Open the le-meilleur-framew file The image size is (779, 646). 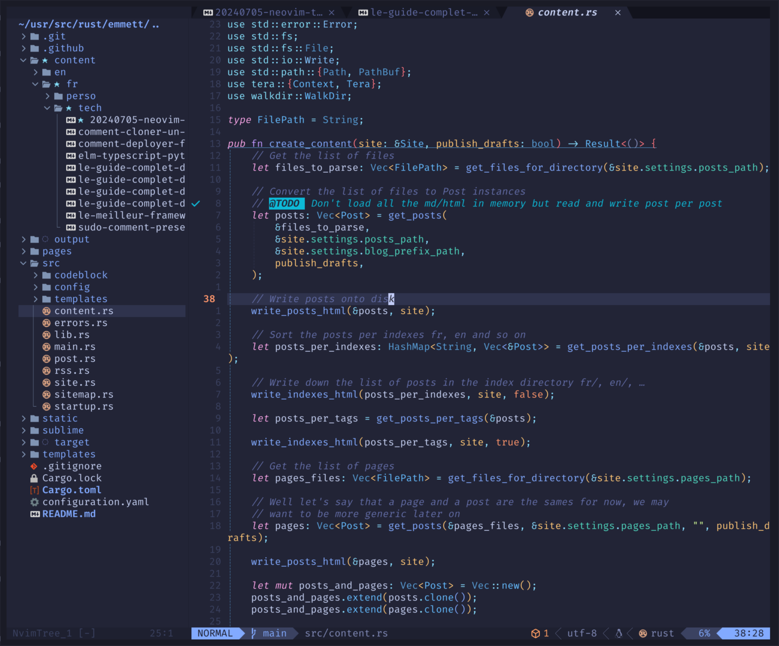click(131, 215)
